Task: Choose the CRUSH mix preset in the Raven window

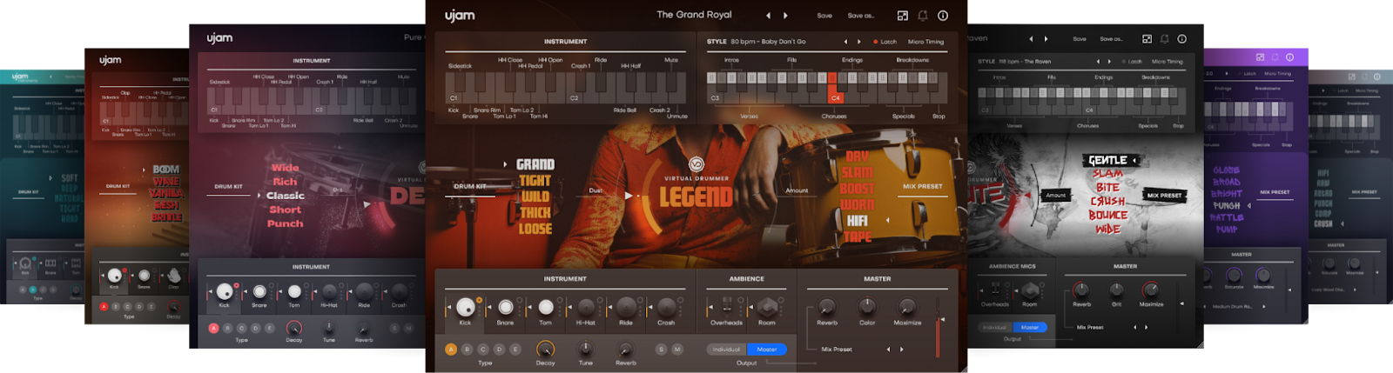Action: [x=1107, y=201]
